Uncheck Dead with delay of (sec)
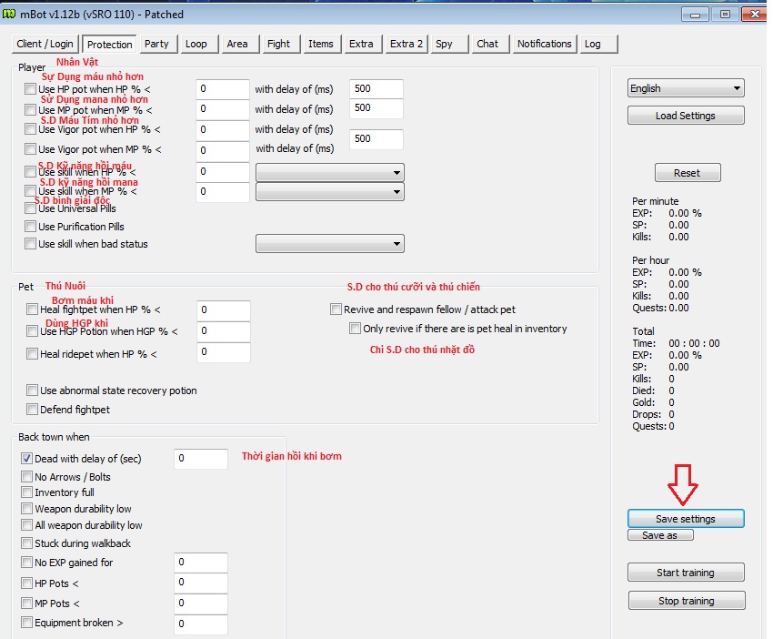This screenshot has width=773, height=639. click(26, 459)
